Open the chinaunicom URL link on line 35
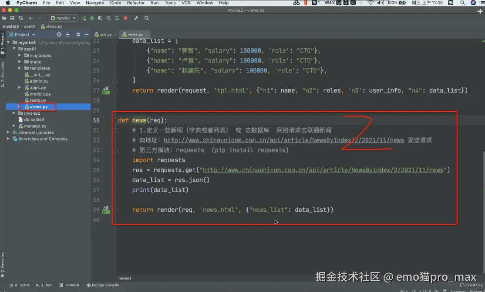This screenshot has height=292, width=485. 323,170
